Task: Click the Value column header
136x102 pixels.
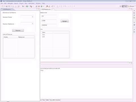Action: [47, 33]
